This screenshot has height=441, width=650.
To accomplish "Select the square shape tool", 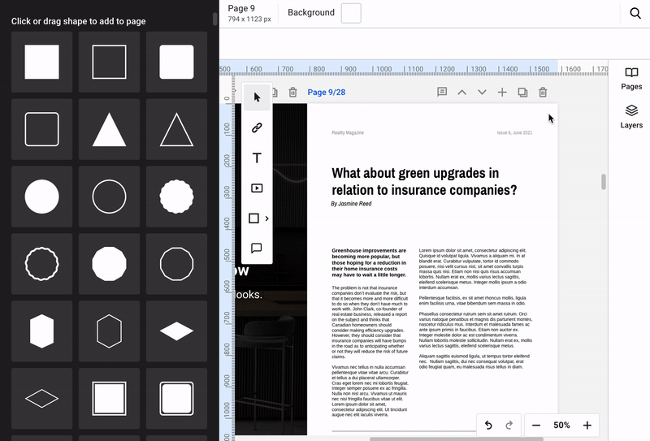I will coord(253,218).
